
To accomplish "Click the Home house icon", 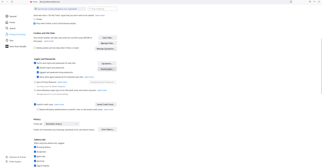I will click(x=7, y=22).
